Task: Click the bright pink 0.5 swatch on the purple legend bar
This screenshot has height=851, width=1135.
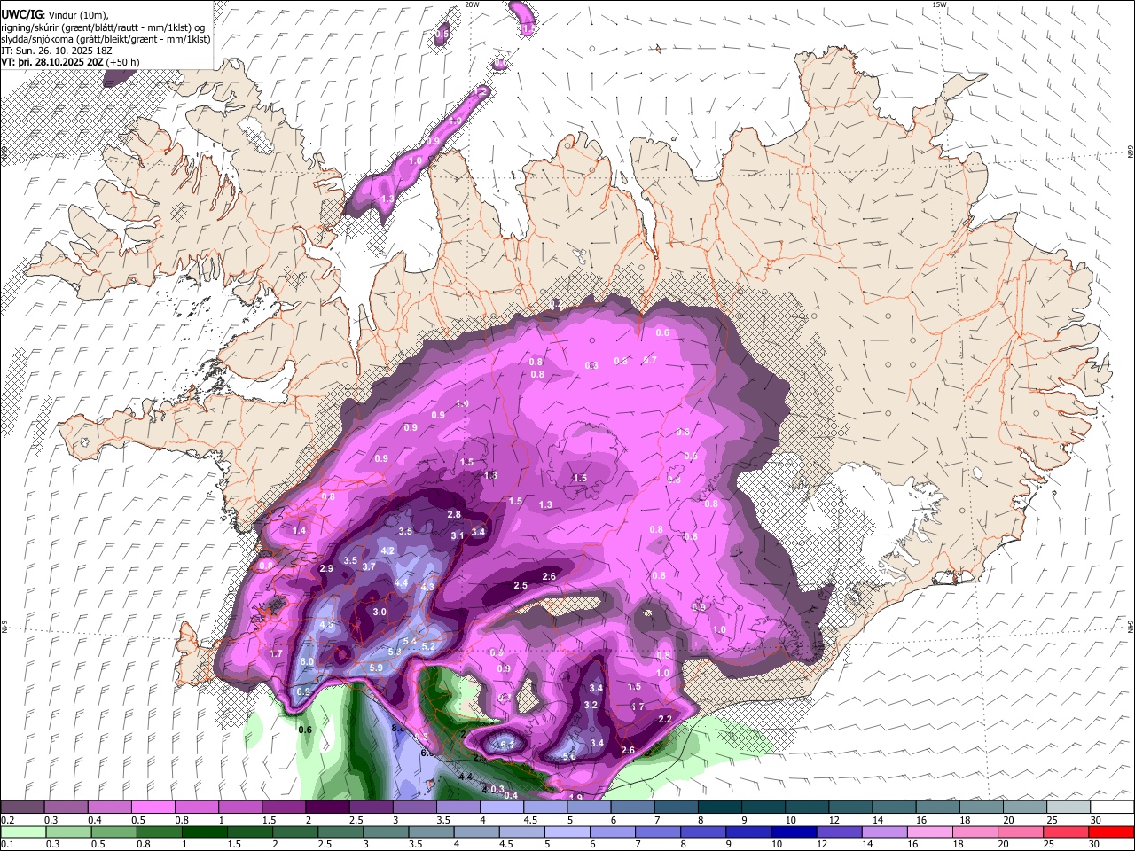Action: click(153, 808)
